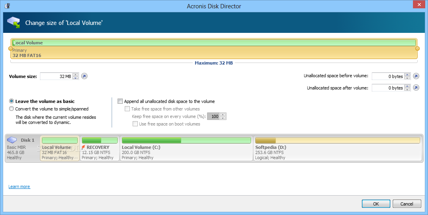
Task: Select the Local Volume (C:) partition
Action: click(x=186, y=148)
